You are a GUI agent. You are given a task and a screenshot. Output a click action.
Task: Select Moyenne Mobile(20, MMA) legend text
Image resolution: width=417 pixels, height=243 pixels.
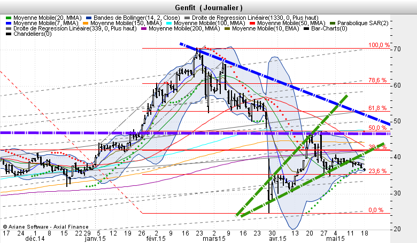(x=48, y=18)
